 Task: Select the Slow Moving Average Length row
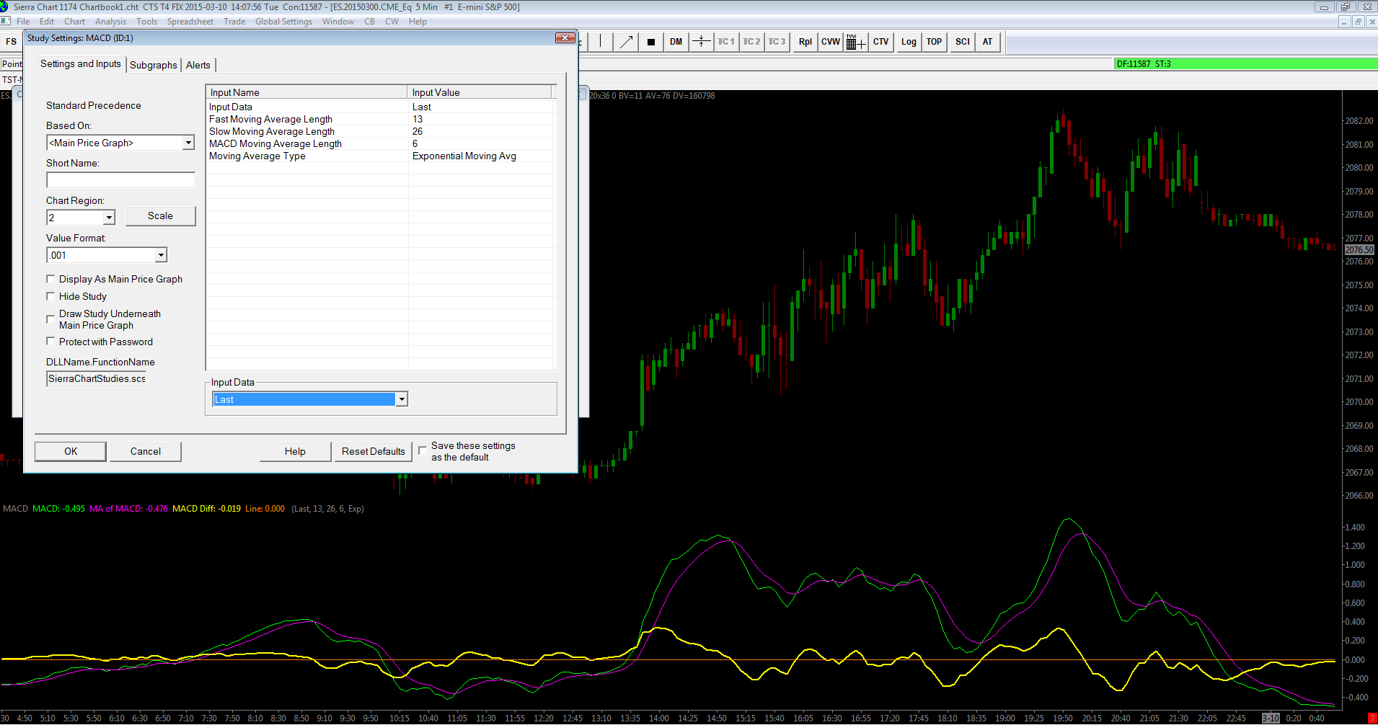click(381, 131)
